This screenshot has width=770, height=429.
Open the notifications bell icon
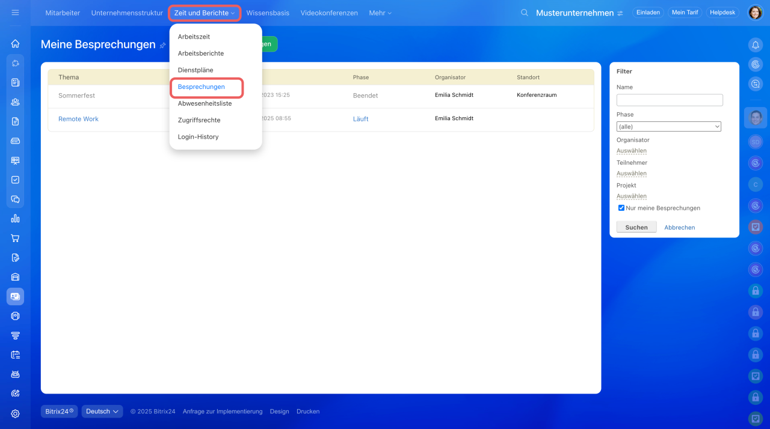tap(756, 44)
